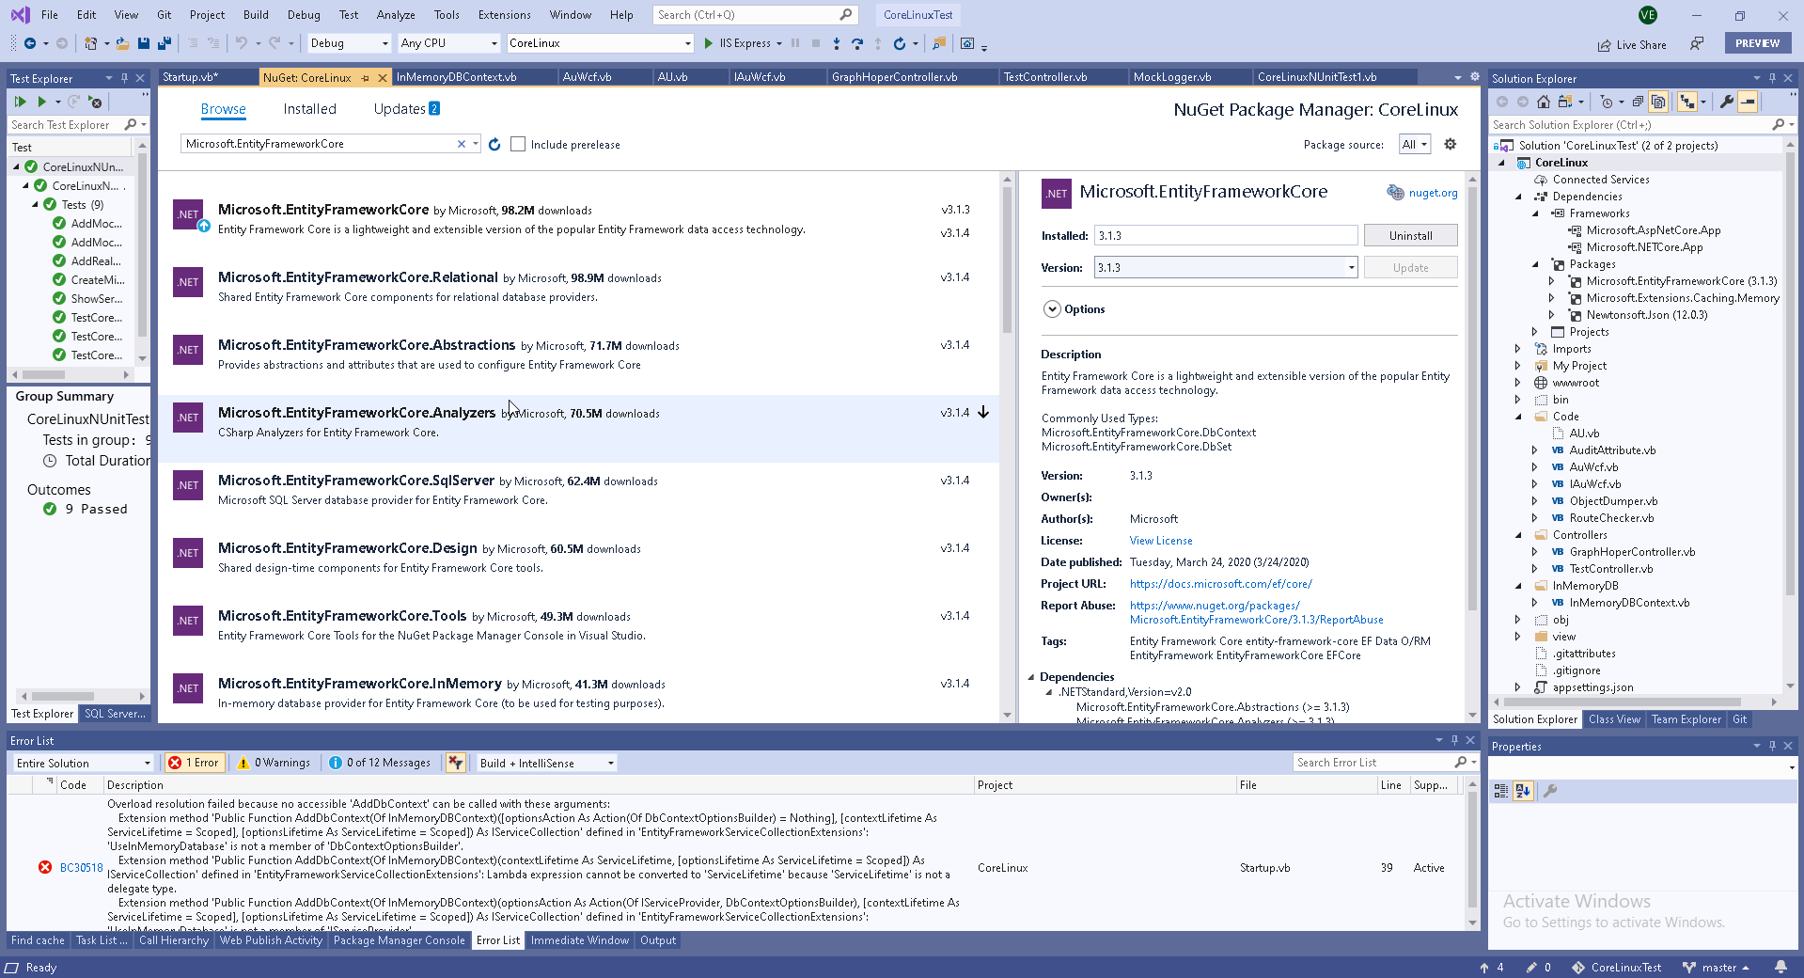The height and width of the screenshot is (978, 1804).
Task: Open the docs.microsoft.com/ef/core project URL
Action: tap(1221, 584)
